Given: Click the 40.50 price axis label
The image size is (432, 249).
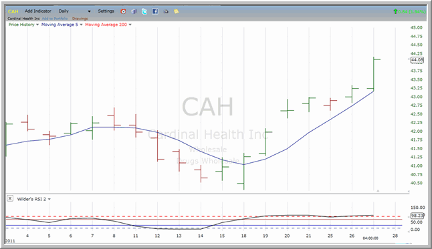Looking at the screenshot, I should click(x=417, y=183).
